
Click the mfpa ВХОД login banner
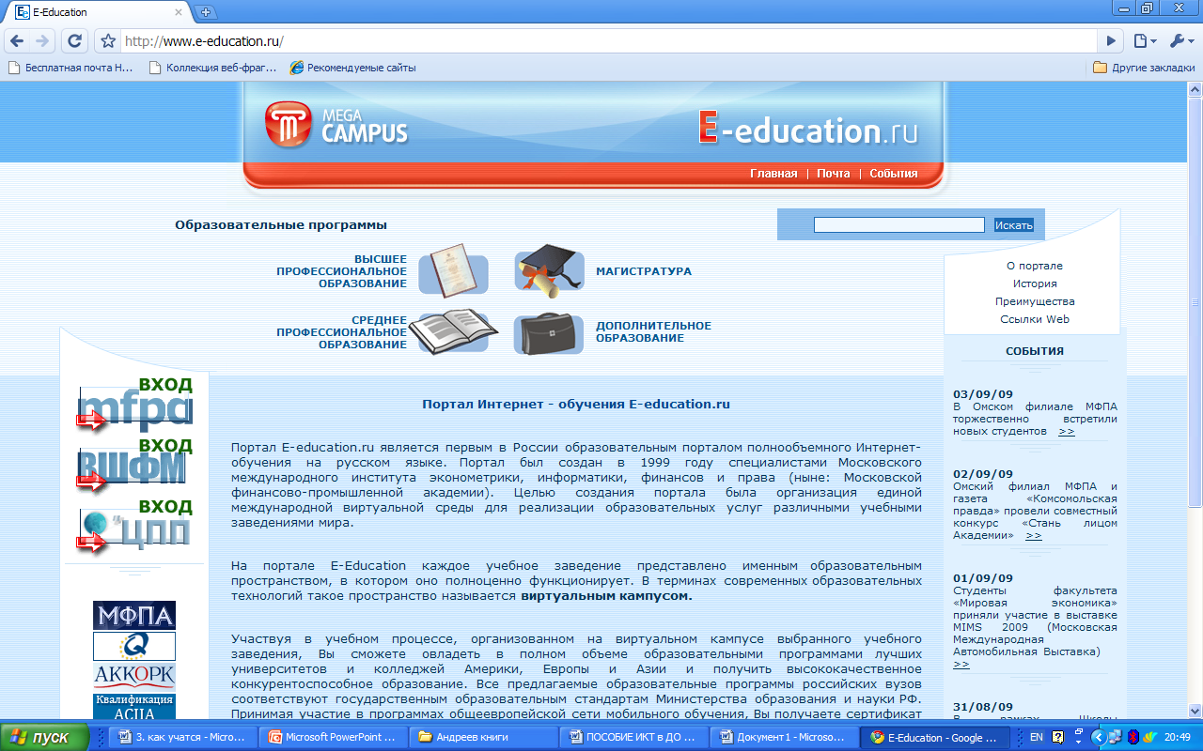[x=134, y=404]
